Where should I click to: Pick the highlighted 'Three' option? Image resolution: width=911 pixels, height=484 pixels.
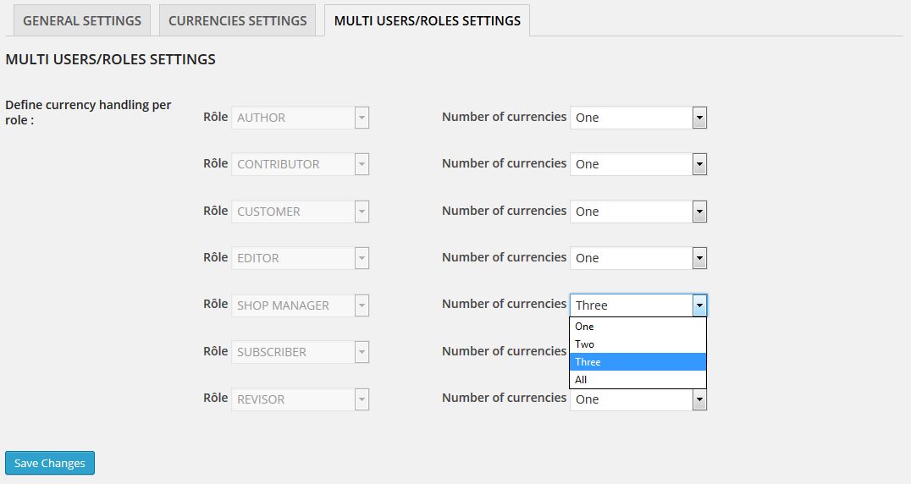[638, 362]
